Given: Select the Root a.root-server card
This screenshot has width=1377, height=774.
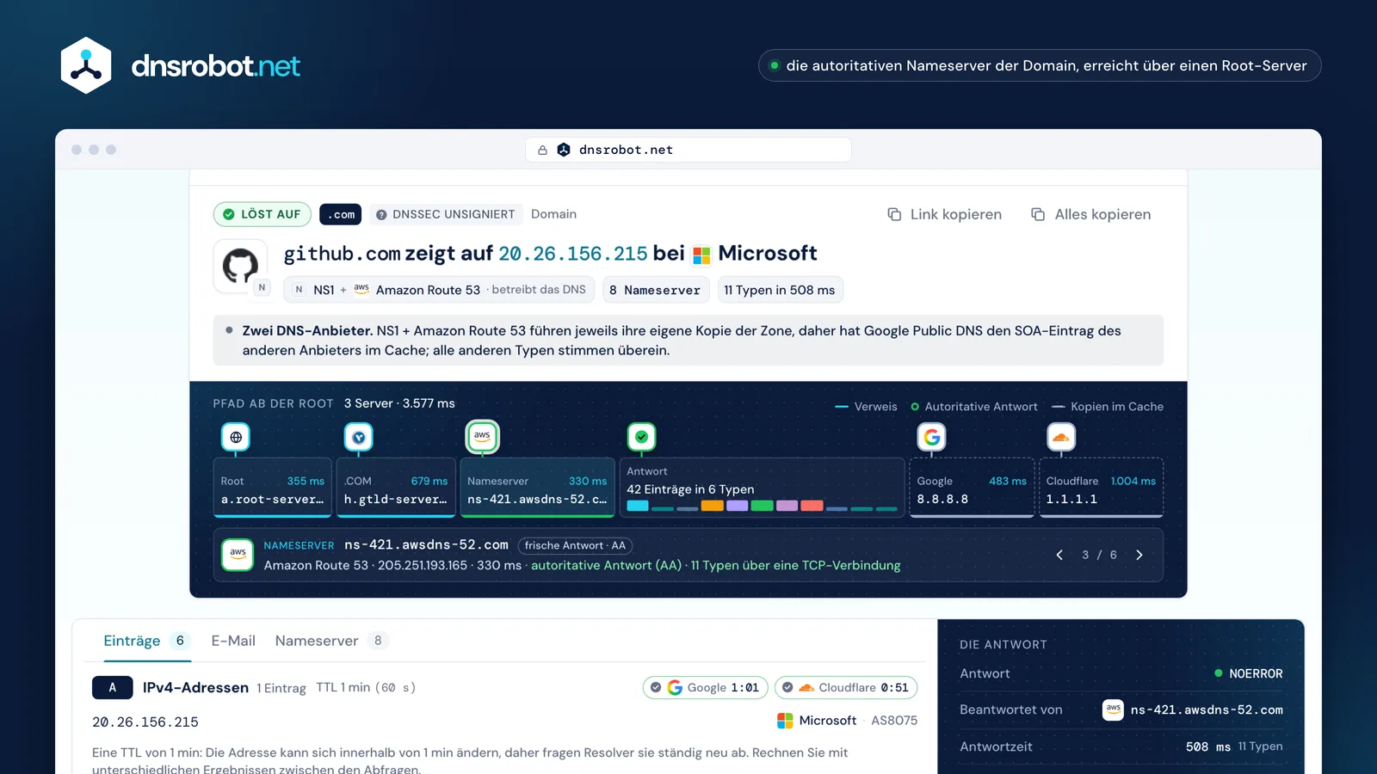Looking at the screenshot, I should click(x=273, y=488).
